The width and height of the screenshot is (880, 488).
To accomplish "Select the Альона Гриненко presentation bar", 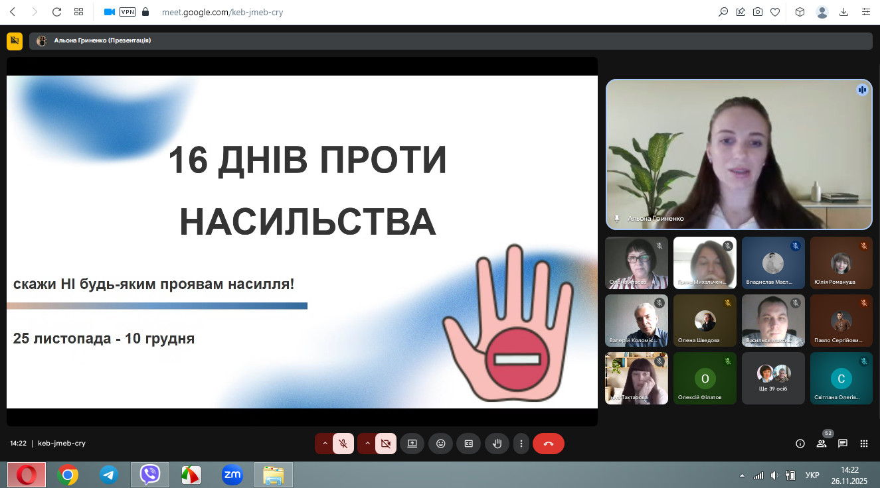I will click(450, 41).
